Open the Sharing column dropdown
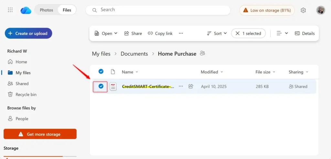This screenshot has width=331, height=159. (298, 72)
